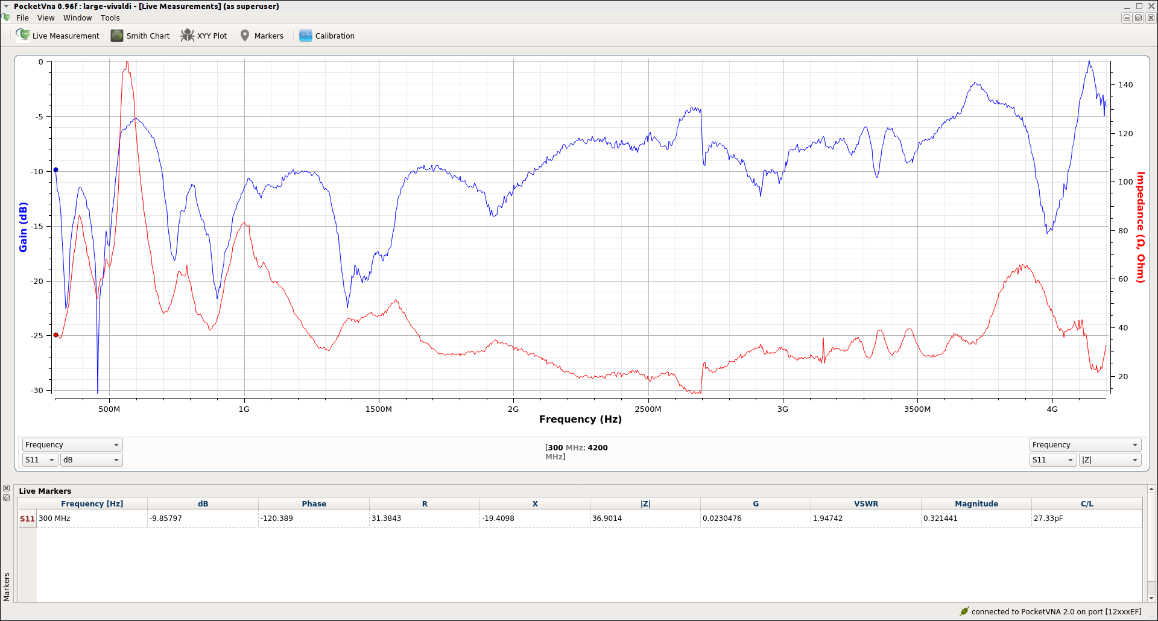Image resolution: width=1158 pixels, height=621 pixels.
Task: Click the red impedance trace marker dot
Action: point(56,335)
